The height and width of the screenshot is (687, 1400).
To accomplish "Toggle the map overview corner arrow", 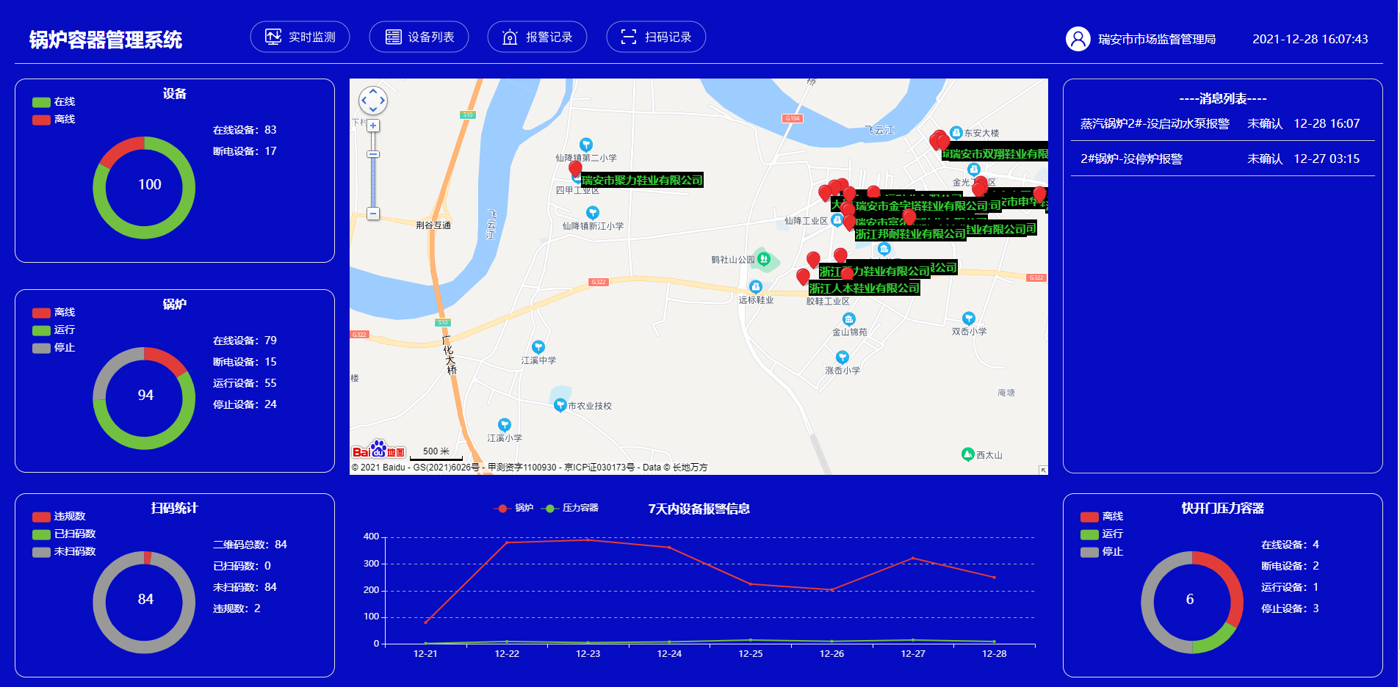I will pos(1042,470).
